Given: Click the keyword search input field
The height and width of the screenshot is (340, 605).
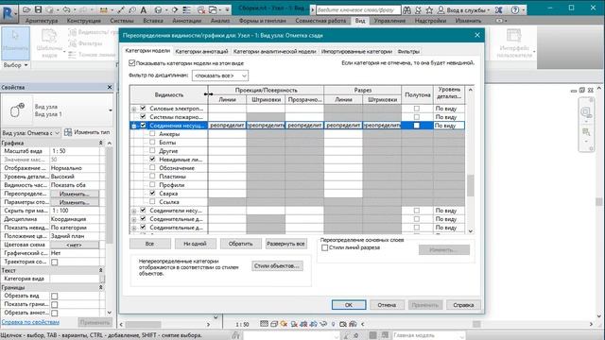Looking at the screenshot, I should (x=358, y=10).
